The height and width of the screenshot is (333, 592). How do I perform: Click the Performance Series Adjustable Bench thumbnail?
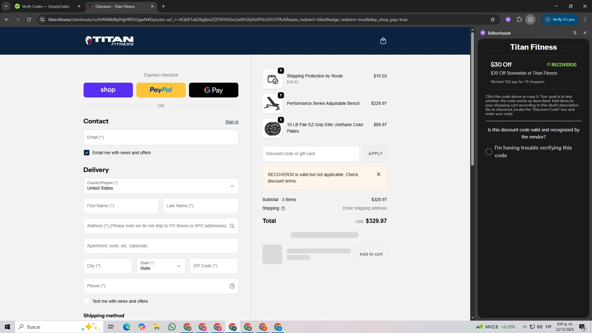point(272,103)
